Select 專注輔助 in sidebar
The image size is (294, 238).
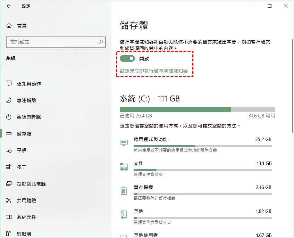26,100
